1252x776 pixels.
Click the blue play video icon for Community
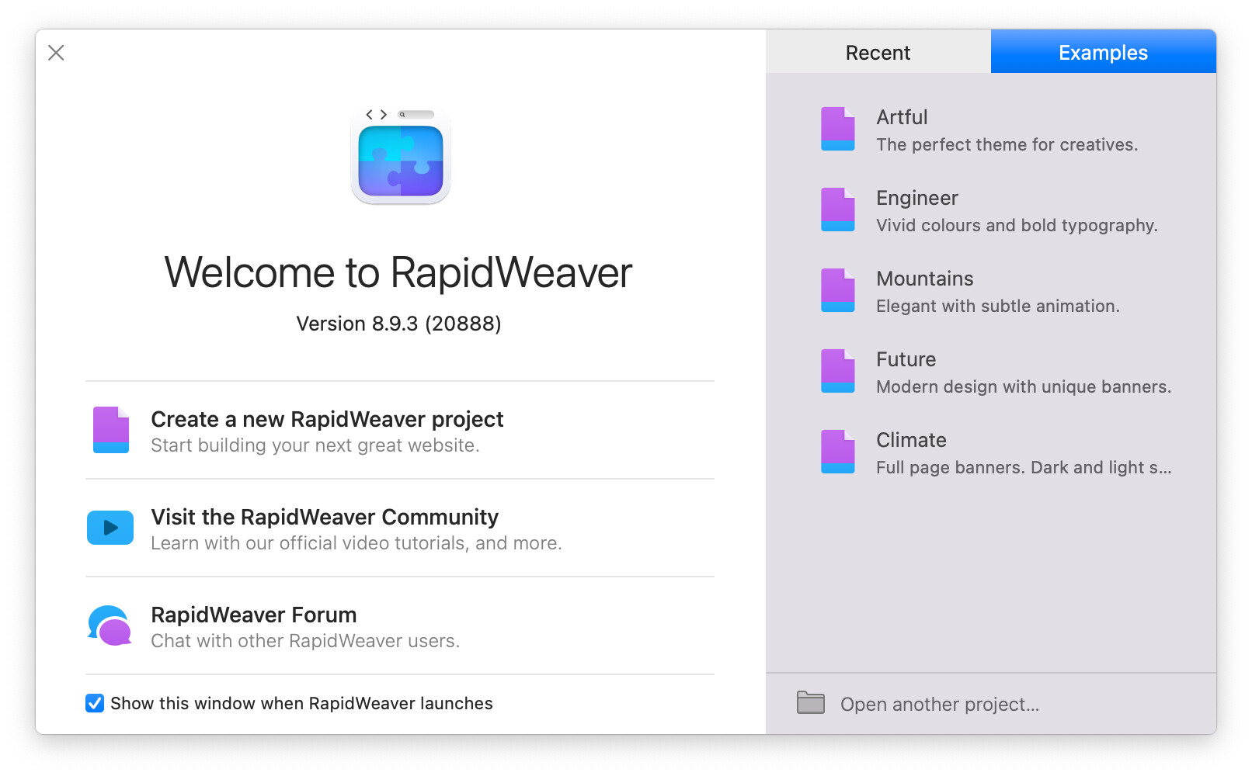click(110, 528)
